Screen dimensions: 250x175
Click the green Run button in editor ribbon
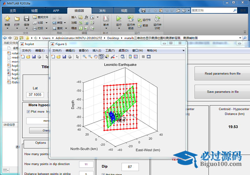coord(119,18)
